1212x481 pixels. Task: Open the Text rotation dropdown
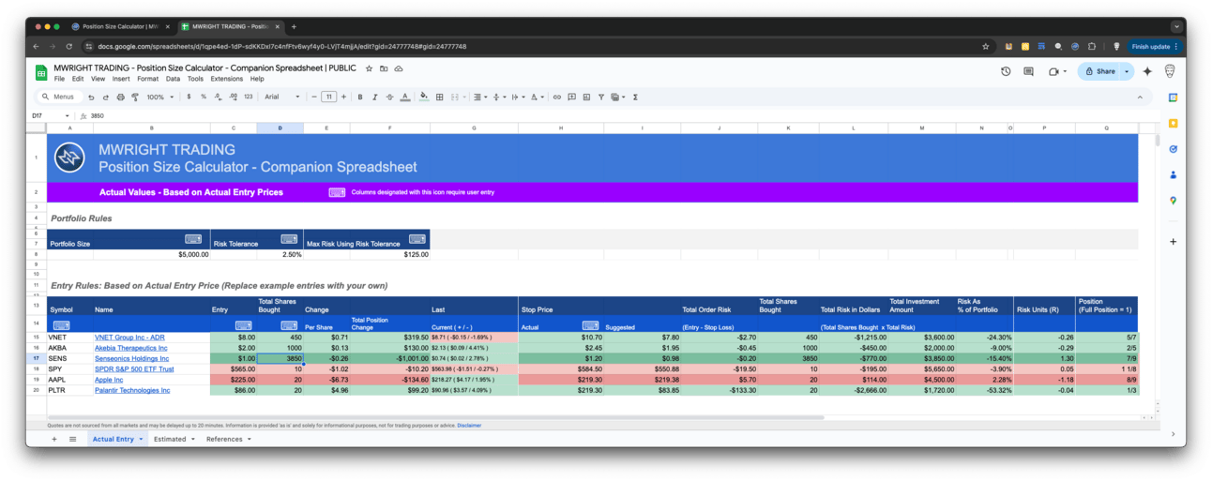(x=537, y=97)
